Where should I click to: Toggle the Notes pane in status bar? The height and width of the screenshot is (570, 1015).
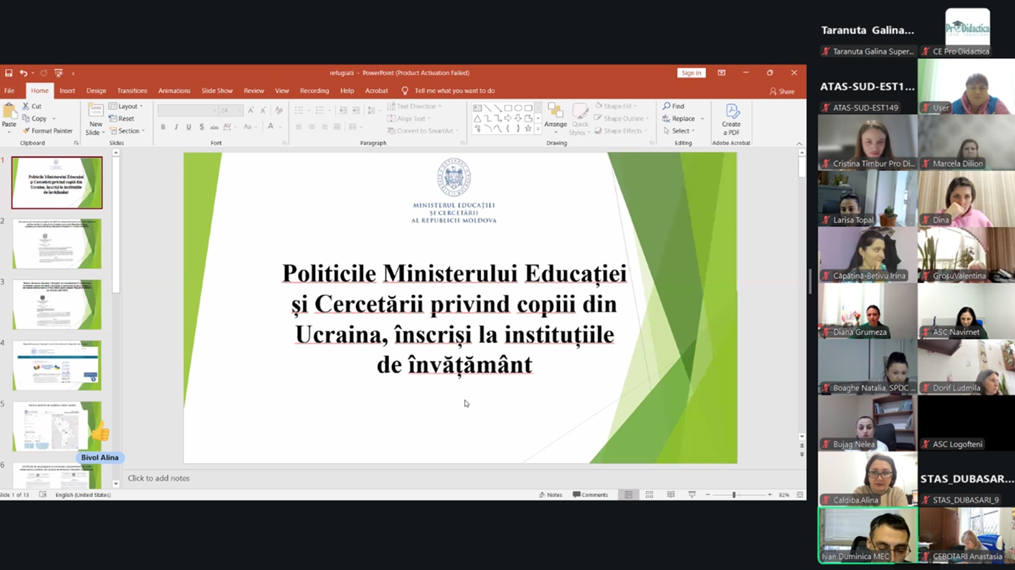click(550, 495)
